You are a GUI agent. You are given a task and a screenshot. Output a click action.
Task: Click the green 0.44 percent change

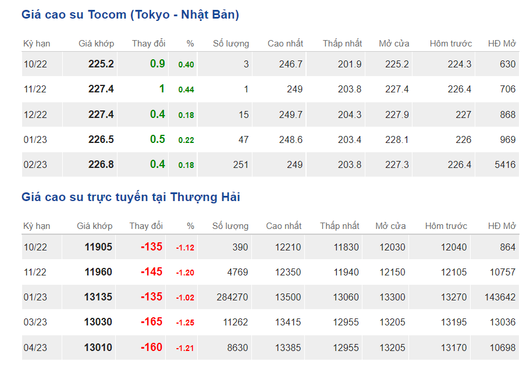186,89
